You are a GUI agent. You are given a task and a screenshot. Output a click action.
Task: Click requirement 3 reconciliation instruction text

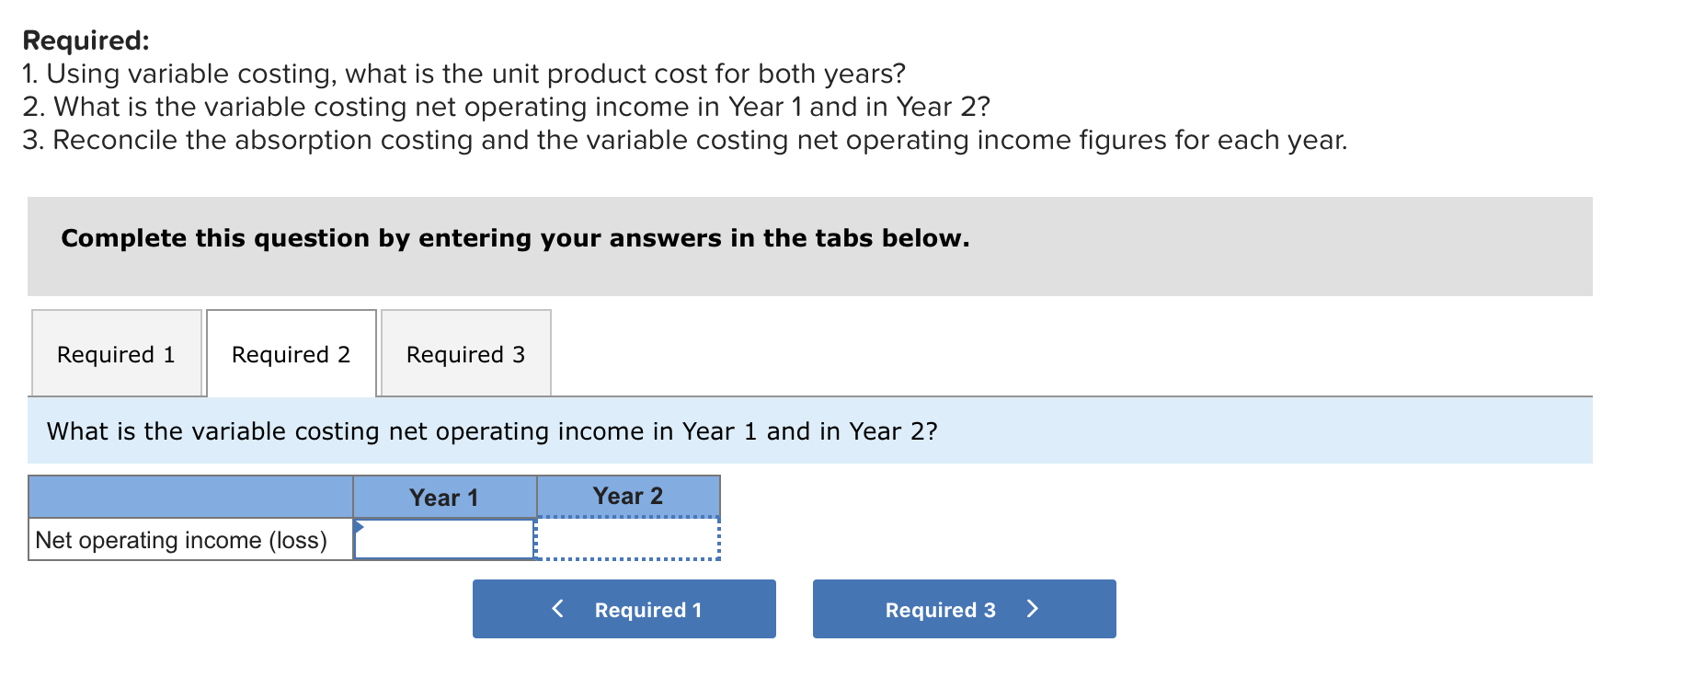tap(685, 140)
